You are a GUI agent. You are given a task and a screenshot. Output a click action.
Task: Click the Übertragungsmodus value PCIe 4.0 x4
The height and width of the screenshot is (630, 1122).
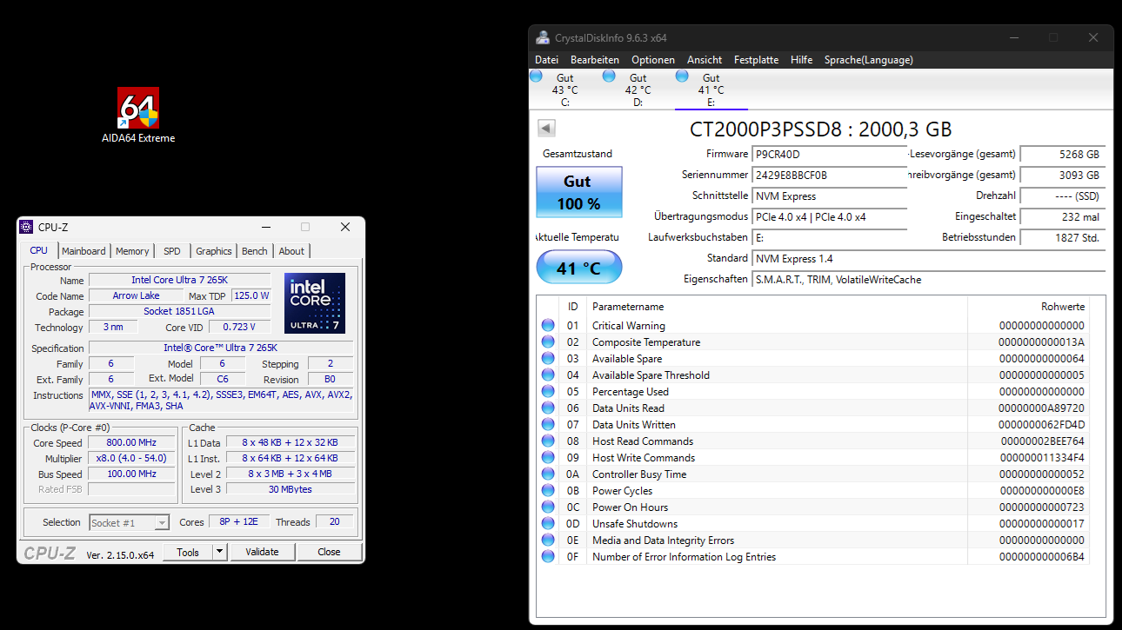(x=830, y=217)
